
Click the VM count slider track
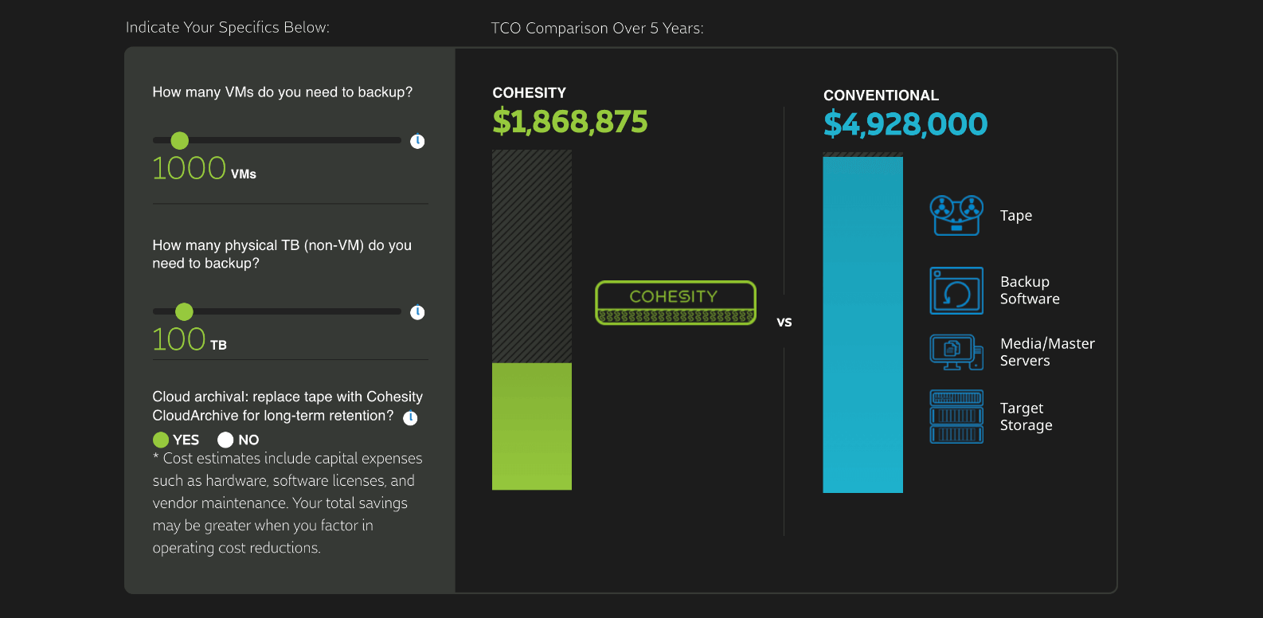(x=303, y=140)
